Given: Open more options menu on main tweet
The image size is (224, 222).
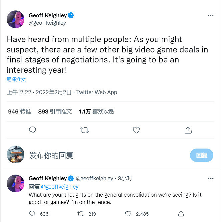Looking at the screenshot, I should point(211,15).
